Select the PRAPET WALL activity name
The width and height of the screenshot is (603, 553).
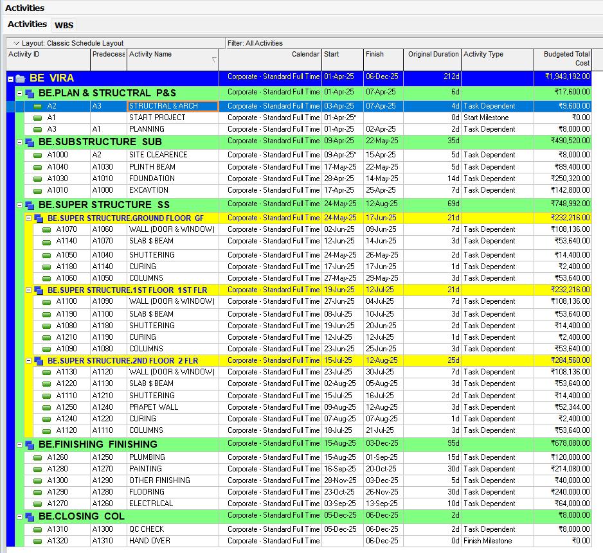[x=154, y=407]
